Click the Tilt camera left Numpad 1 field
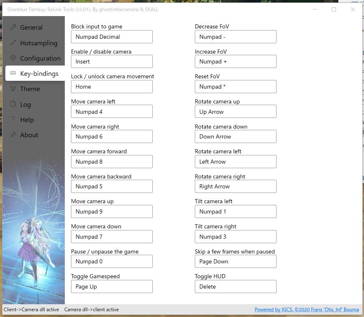Image resolution: width=364 pixels, height=317 pixels. [x=235, y=211]
